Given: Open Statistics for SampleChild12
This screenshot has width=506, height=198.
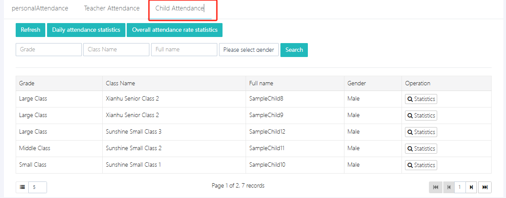Looking at the screenshot, I should (x=421, y=132).
